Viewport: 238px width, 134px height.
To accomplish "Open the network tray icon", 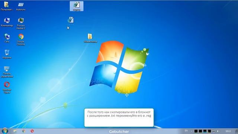I will 214,131.
